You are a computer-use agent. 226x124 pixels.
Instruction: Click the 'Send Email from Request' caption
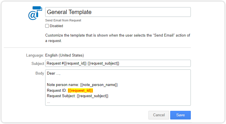(63, 20)
